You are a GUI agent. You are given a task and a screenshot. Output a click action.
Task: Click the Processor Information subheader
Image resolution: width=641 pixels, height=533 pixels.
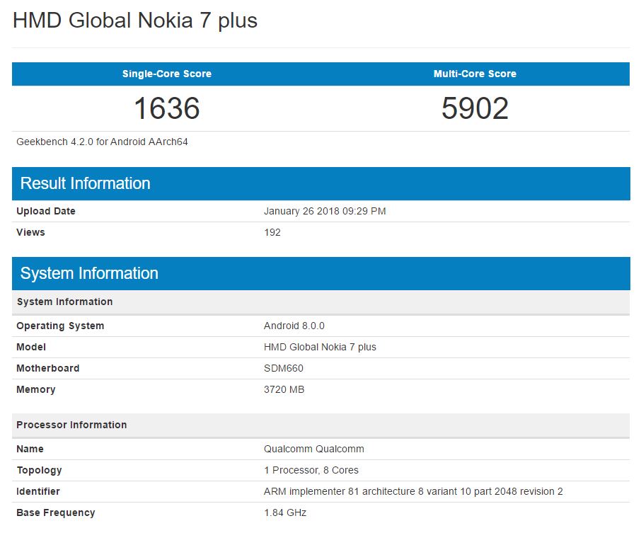(321, 425)
